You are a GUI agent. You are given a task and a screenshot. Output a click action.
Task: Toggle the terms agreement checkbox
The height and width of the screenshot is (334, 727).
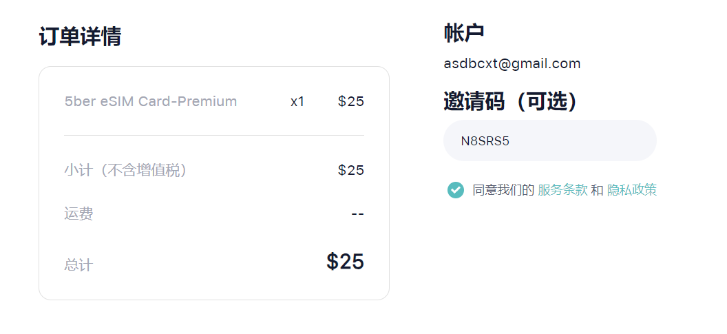coord(455,190)
